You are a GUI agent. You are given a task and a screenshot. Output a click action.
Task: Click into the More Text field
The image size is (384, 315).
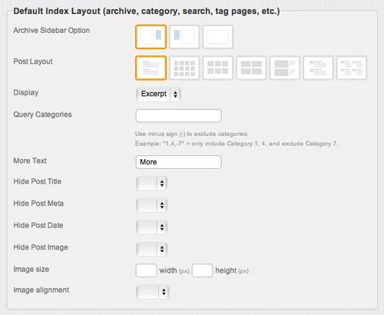(x=178, y=162)
